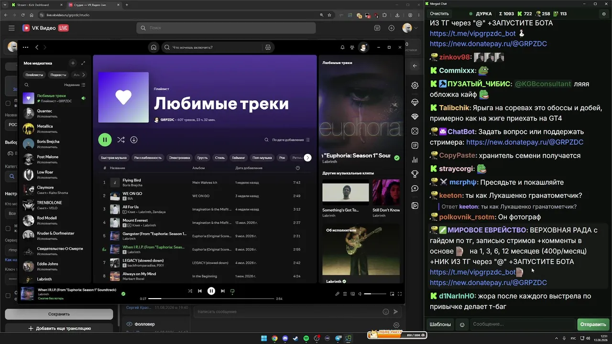Download the Любимые треки playlist

point(134,140)
